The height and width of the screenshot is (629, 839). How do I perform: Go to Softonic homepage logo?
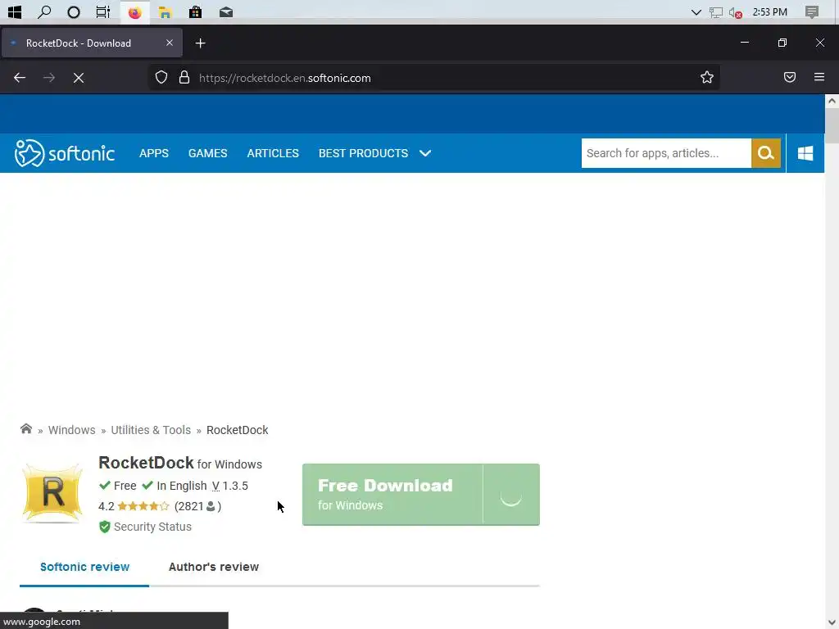point(64,153)
